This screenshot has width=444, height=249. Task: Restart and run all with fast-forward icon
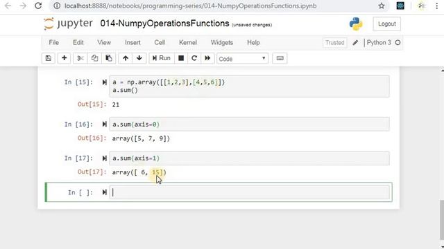click(x=207, y=58)
